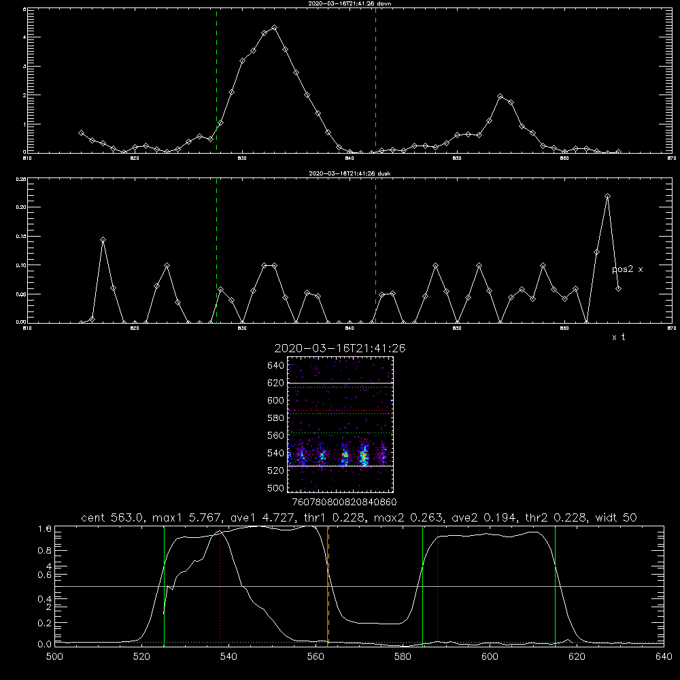Select the 'max2 0.263' value in the stats header
The image size is (680, 680).
[409, 517]
